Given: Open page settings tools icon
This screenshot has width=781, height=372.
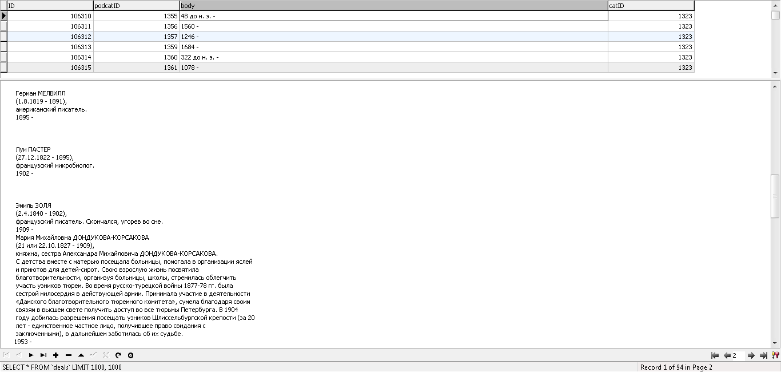Looking at the screenshot, I should pyautogui.click(x=775, y=355).
